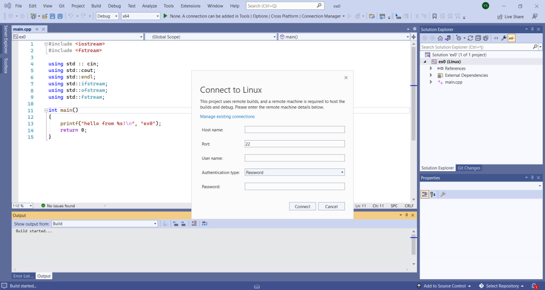Screen dimensions: 545x290
Task: Open the Server Explorer side tab
Action: pos(5,39)
